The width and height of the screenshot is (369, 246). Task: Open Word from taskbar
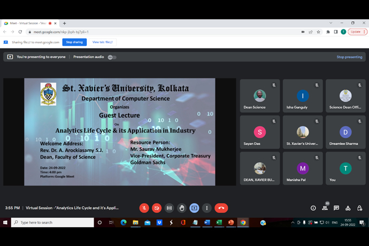pyautogui.click(x=207, y=222)
